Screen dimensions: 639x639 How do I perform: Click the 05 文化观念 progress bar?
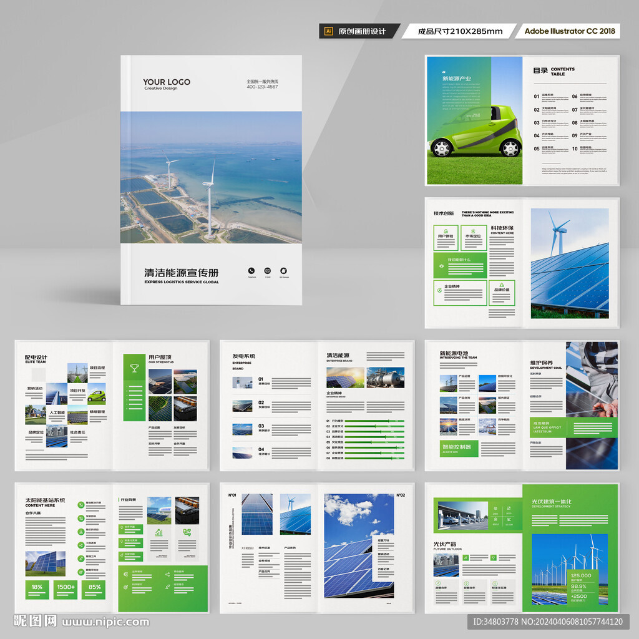point(374,442)
